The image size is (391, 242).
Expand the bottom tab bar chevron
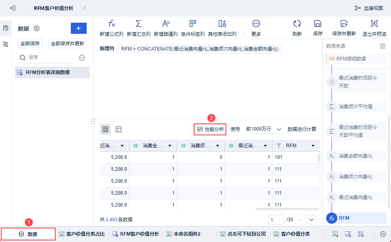coord(383,234)
